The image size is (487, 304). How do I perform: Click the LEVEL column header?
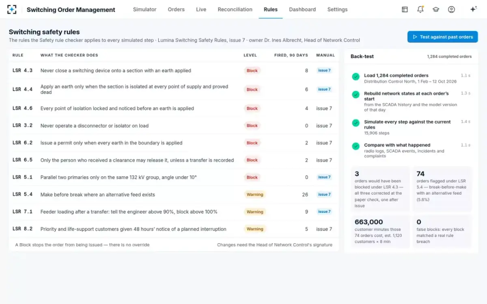[x=250, y=55]
